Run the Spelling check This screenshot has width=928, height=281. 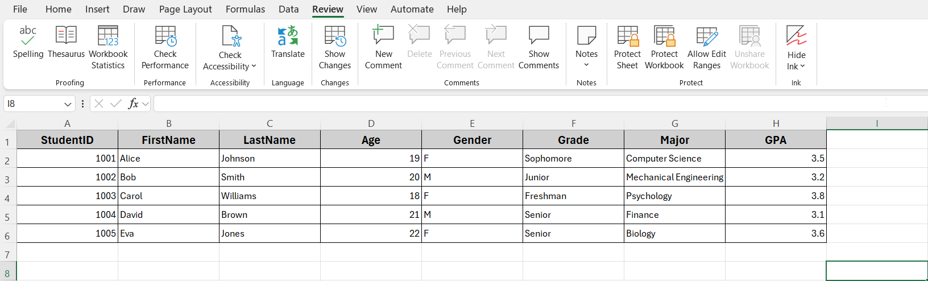coord(28,42)
